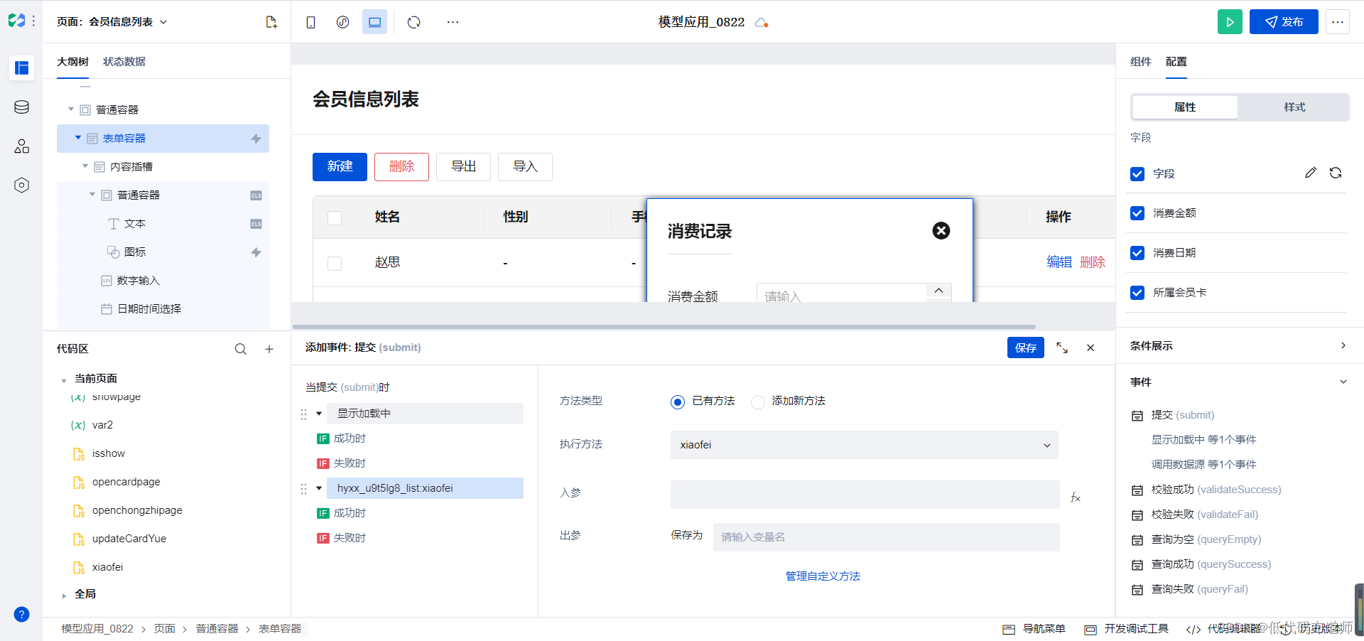Click the refresh canvas icon
Image resolution: width=1364 pixels, height=641 pixels.
pos(414,22)
